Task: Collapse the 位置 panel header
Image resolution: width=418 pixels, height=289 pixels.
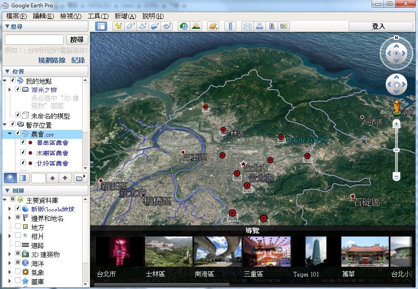Action: 45,71
